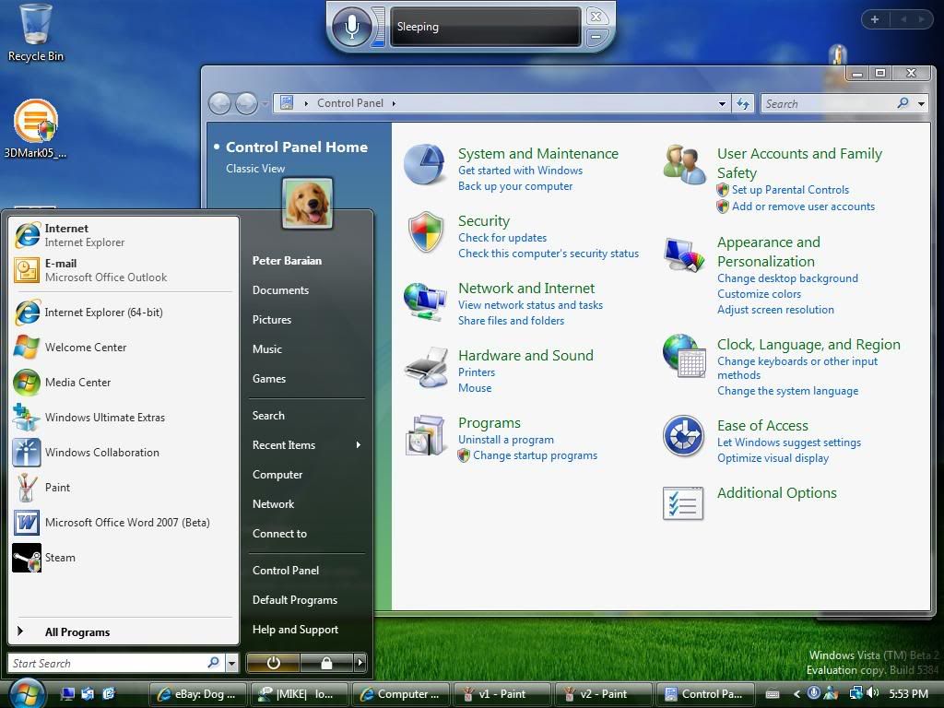944x708 pixels.
Task: Click Change desktop background link
Action: point(787,278)
